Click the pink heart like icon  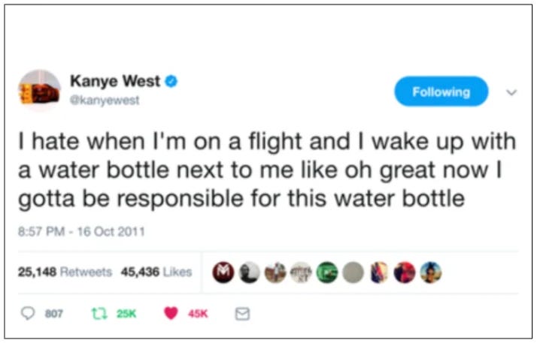click(x=171, y=313)
